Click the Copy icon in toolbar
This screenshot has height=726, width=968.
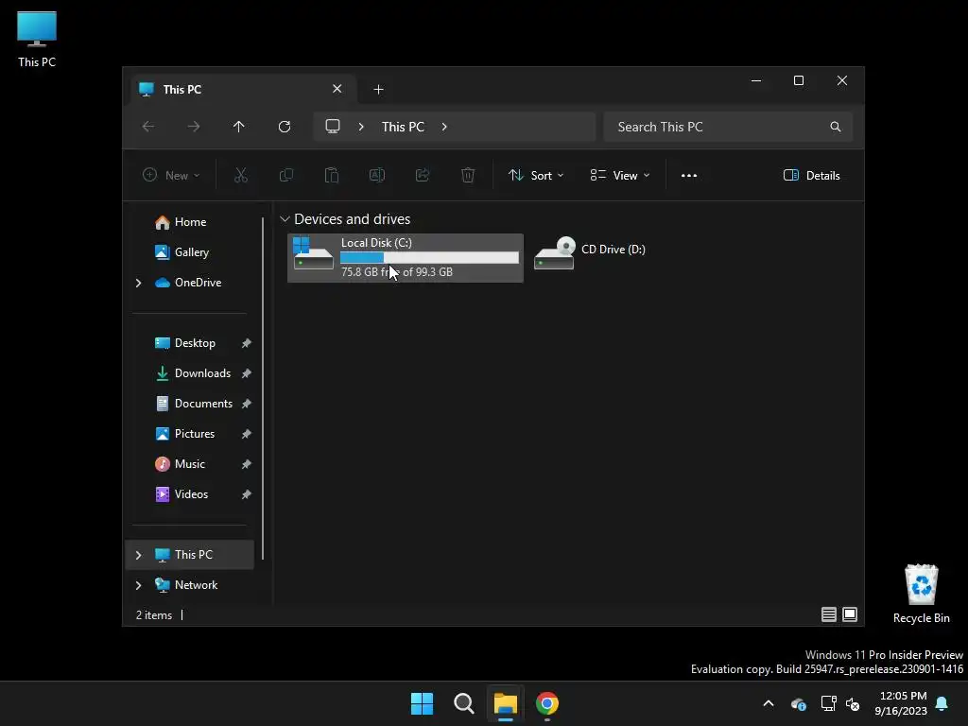[x=286, y=175]
